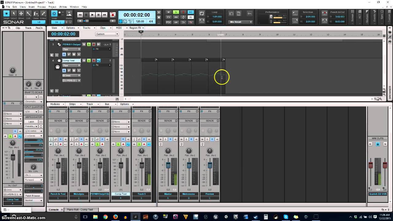Open the Marks module icon

point(69,14)
